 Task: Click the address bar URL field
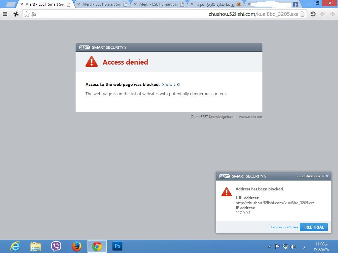[164, 14]
